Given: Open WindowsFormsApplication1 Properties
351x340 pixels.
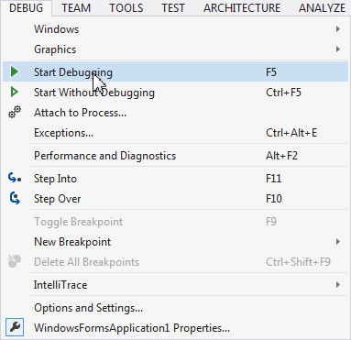Looking at the screenshot, I should (x=175, y=328).
